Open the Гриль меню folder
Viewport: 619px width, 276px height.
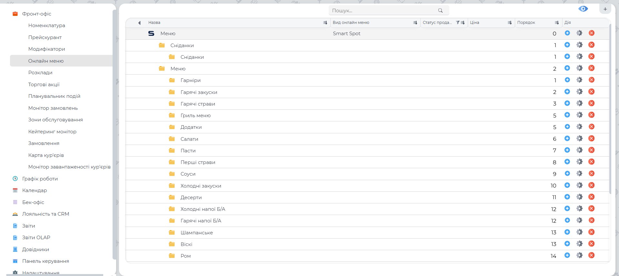pos(195,115)
